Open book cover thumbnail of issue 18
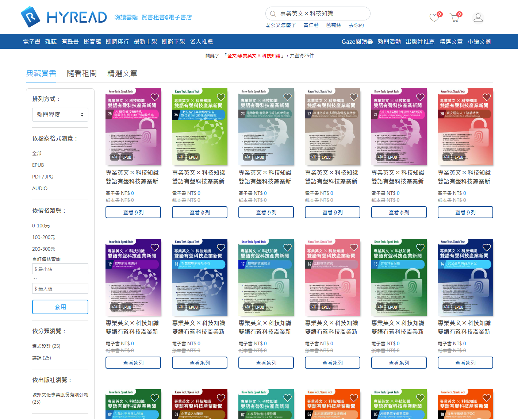Image resolution: width=518 pixels, height=419 pixels. 200,277
